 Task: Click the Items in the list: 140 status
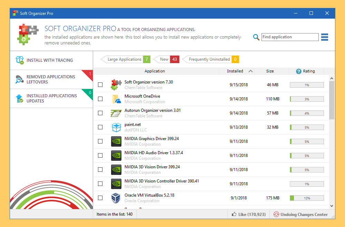click(x=115, y=214)
